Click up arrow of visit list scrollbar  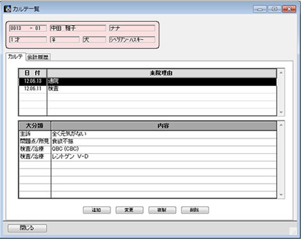tap(281, 73)
